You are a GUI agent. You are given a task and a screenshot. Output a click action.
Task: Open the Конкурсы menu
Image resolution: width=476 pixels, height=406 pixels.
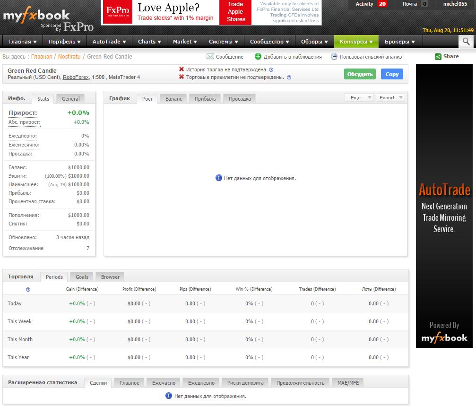click(x=356, y=42)
